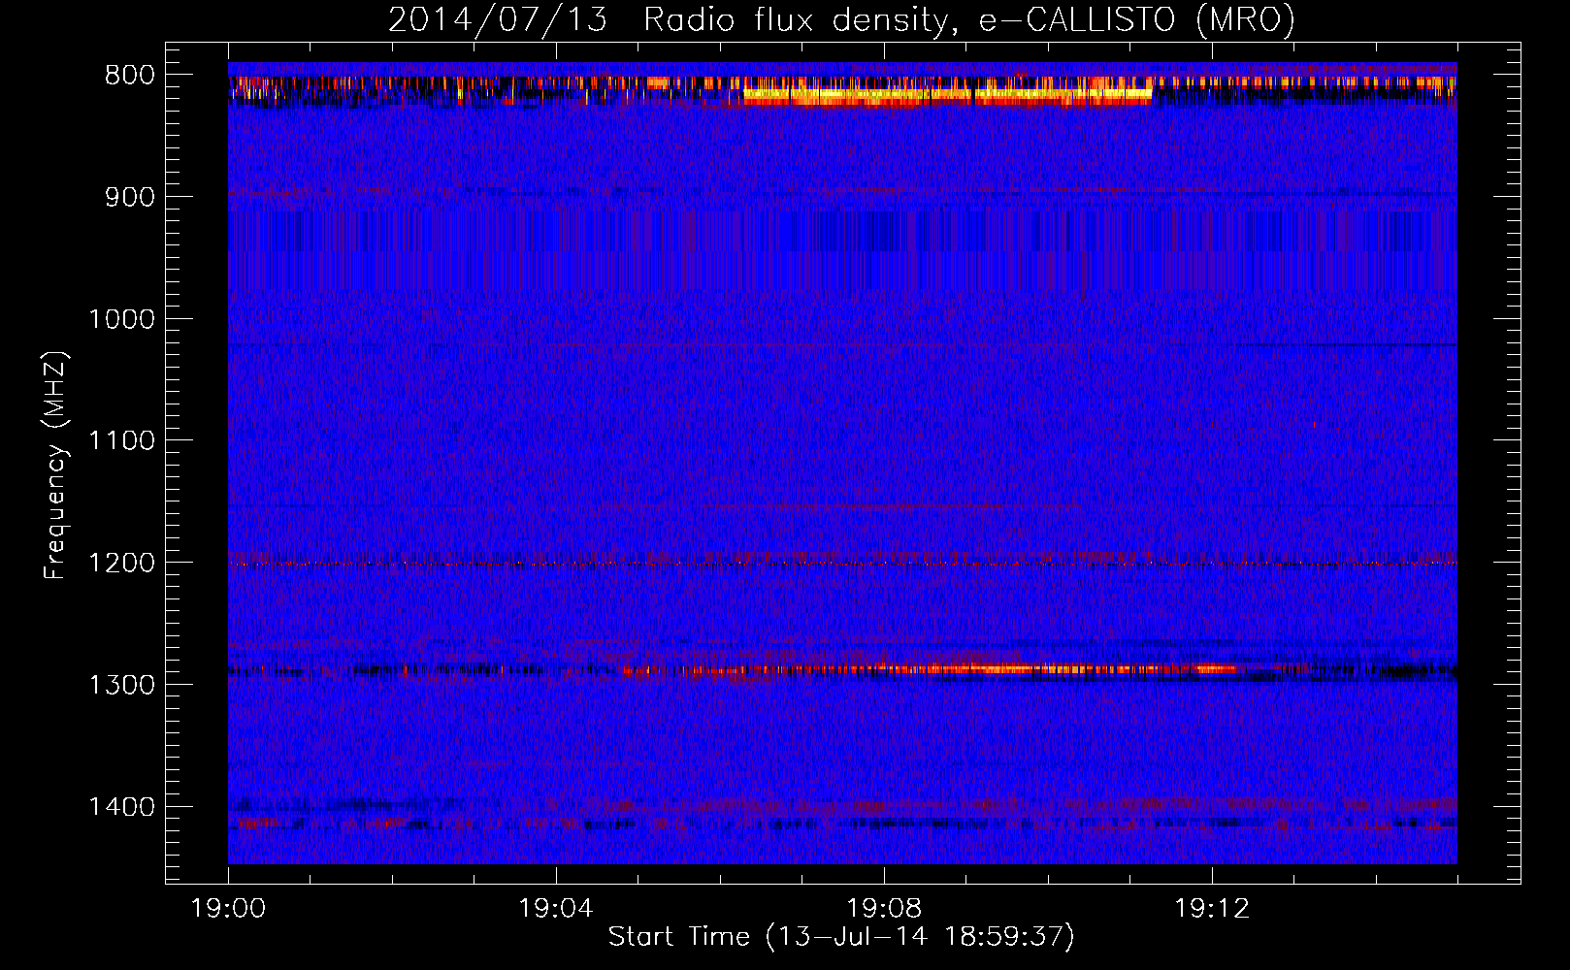Click the 'Start Time (13-Jul-14 18:59:37)' axis label

[841, 937]
